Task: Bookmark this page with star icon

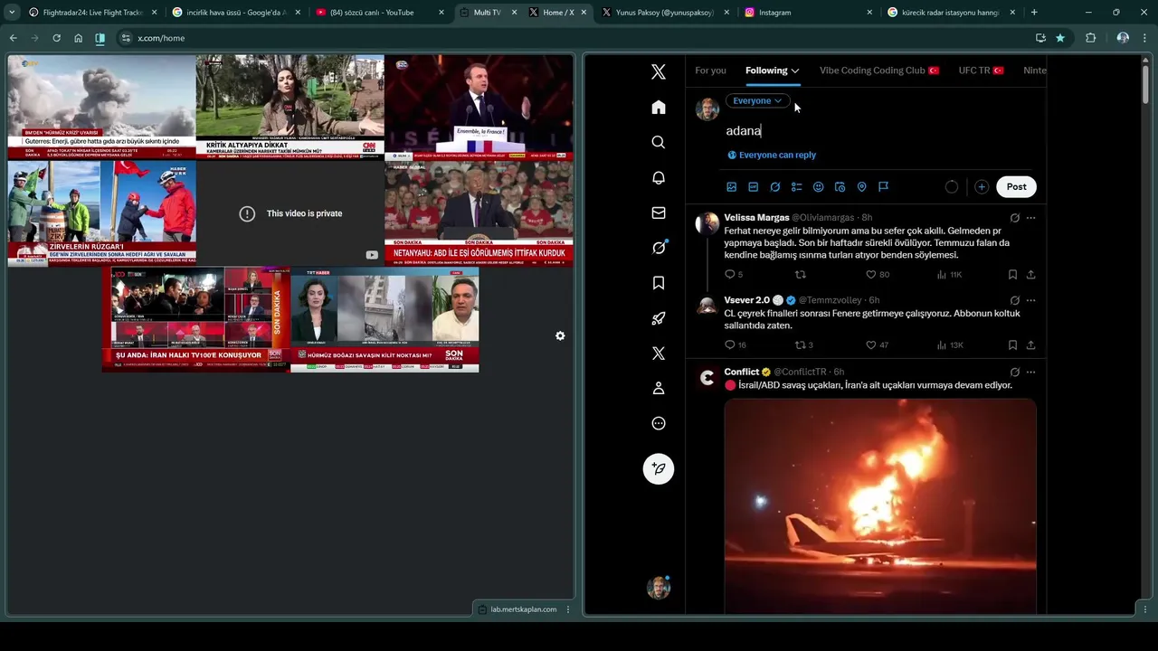Action: pyautogui.click(x=1060, y=38)
